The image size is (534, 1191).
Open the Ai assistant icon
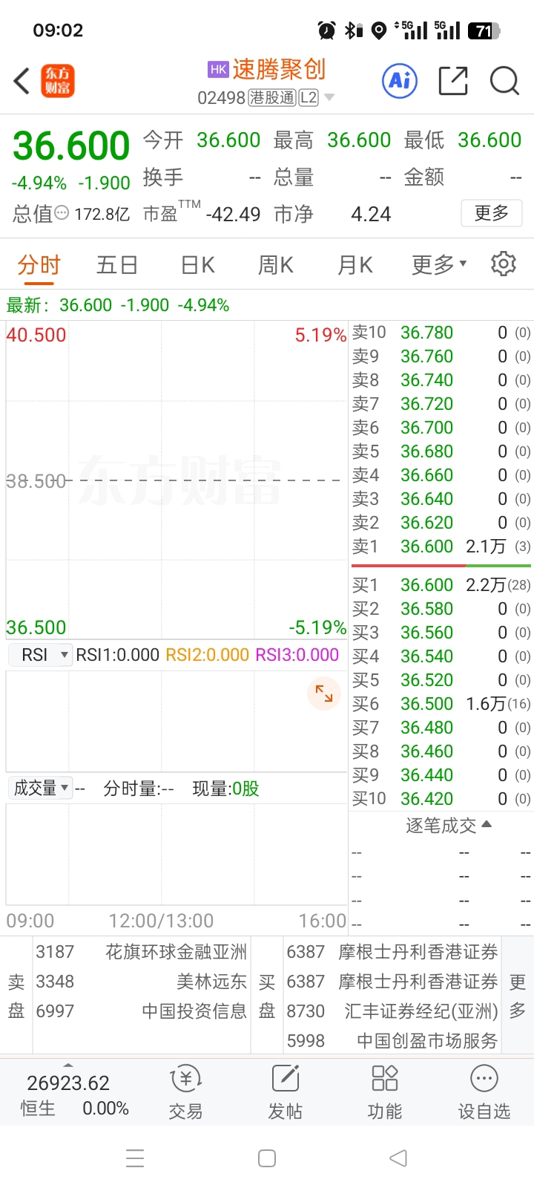[x=400, y=80]
